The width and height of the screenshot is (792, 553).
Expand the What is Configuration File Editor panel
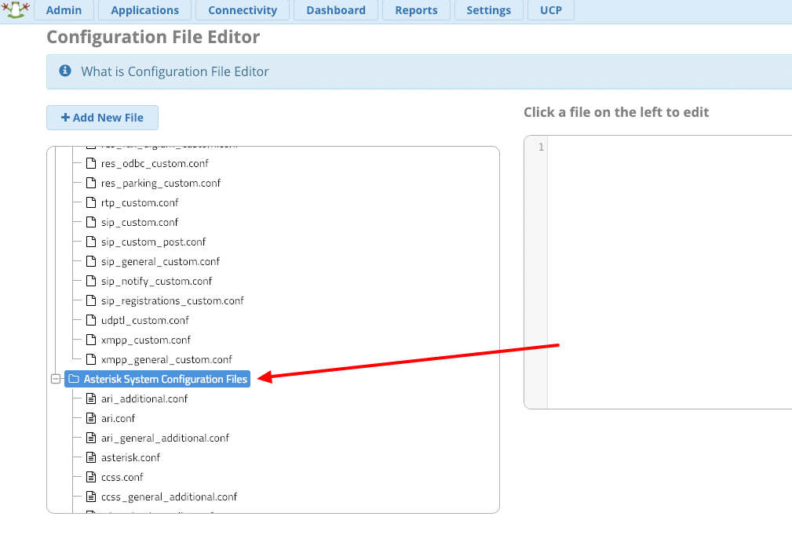174,71
